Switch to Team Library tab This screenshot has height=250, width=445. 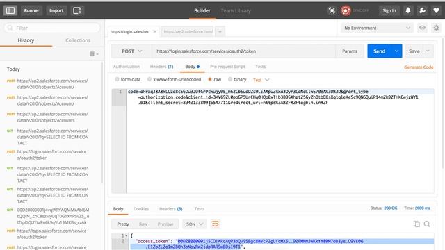pyautogui.click(x=236, y=11)
